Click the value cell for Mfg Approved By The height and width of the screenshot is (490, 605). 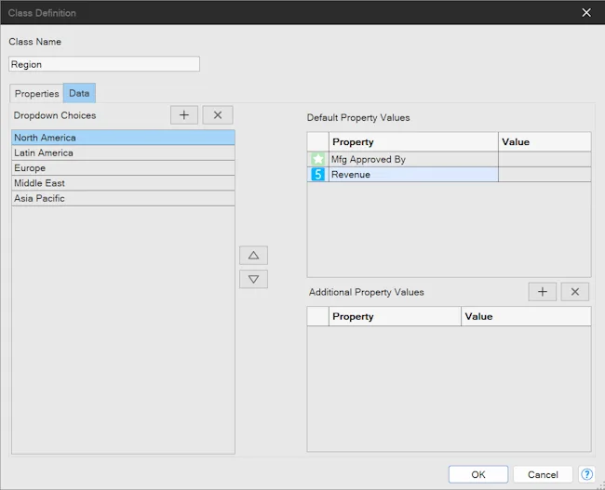(544, 159)
